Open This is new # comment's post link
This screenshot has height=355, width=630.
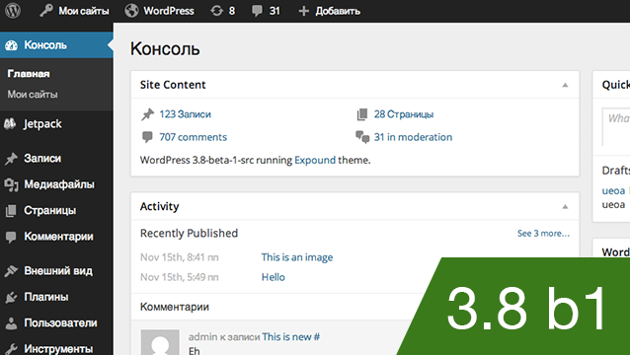(291, 337)
